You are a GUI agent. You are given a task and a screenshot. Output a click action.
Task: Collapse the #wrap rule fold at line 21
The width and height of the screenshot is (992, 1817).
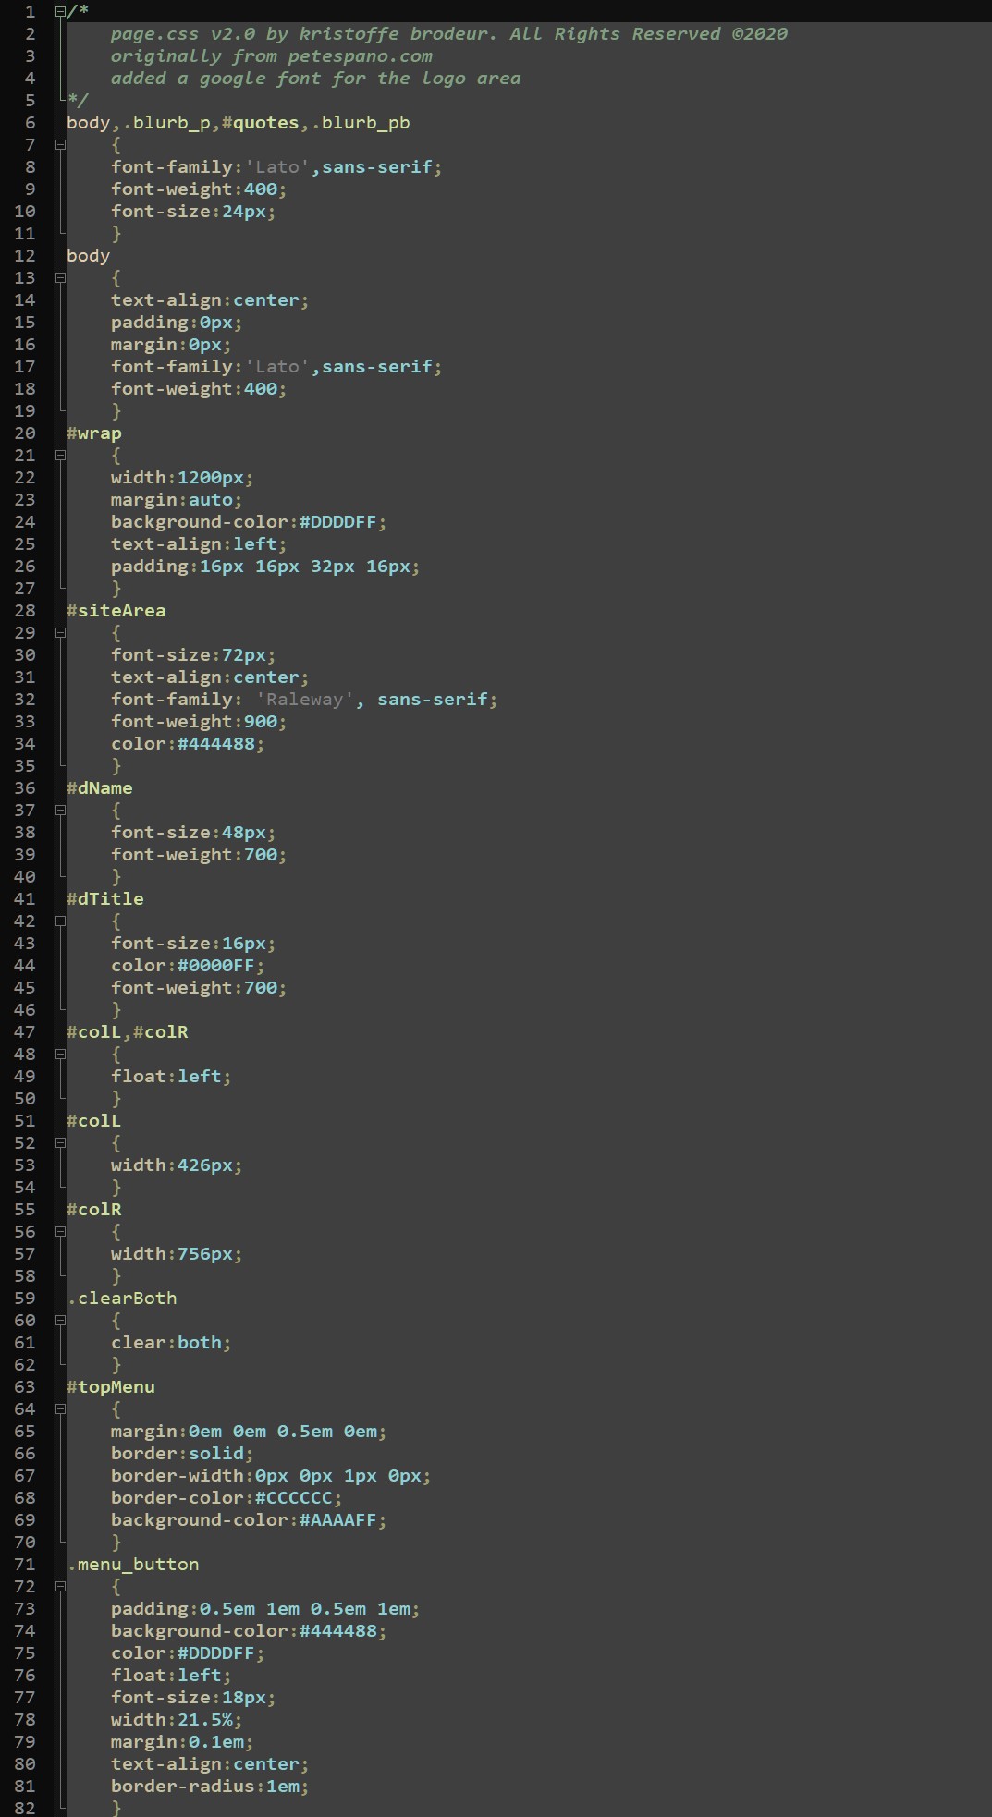pyautogui.click(x=60, y=456)
